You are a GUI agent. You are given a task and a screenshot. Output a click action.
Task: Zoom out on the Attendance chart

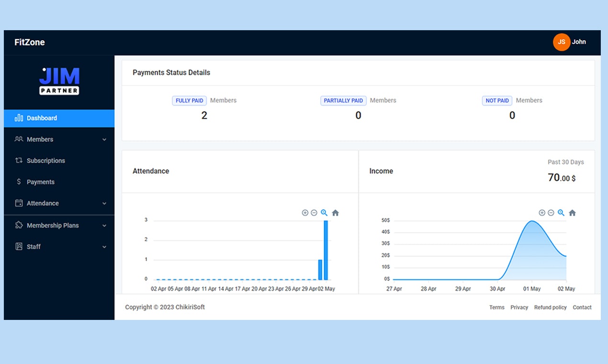click(x=314, y=213)
